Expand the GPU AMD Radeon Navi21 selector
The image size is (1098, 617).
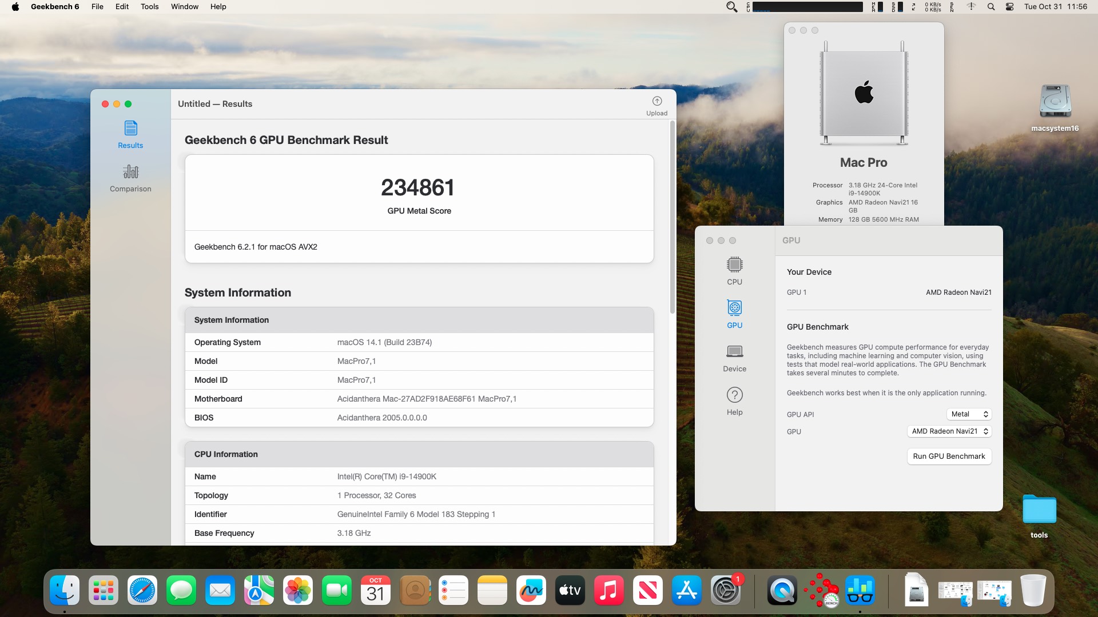point(949,431)
